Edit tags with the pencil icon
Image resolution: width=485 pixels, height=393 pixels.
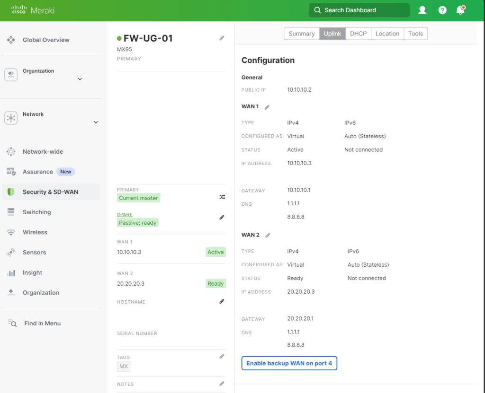tap(222, 356)
